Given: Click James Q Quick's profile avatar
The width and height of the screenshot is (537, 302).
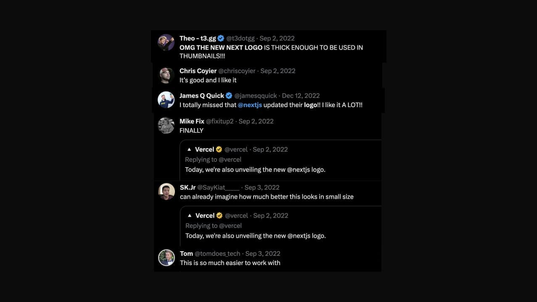Looking at the screenshot, I should [x=166, y=100].
